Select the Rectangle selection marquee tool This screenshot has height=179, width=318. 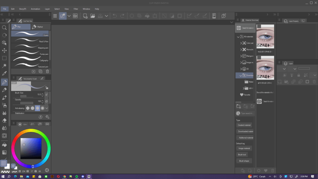pyautogui.click(x=4, y=58)
